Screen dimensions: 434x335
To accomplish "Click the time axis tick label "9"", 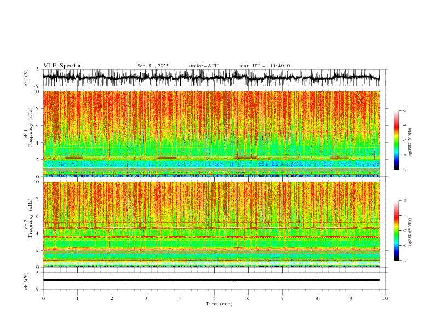I will click(351, 298).
